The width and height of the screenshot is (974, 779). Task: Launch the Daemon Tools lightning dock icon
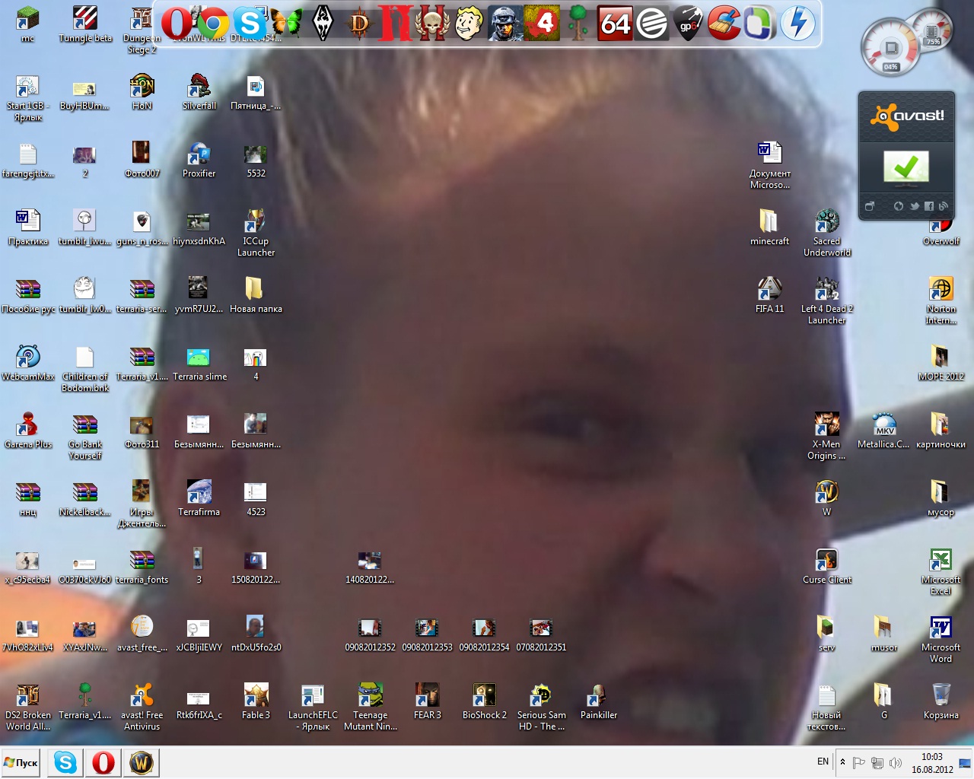pyautogui.click(x=797, y=24)
